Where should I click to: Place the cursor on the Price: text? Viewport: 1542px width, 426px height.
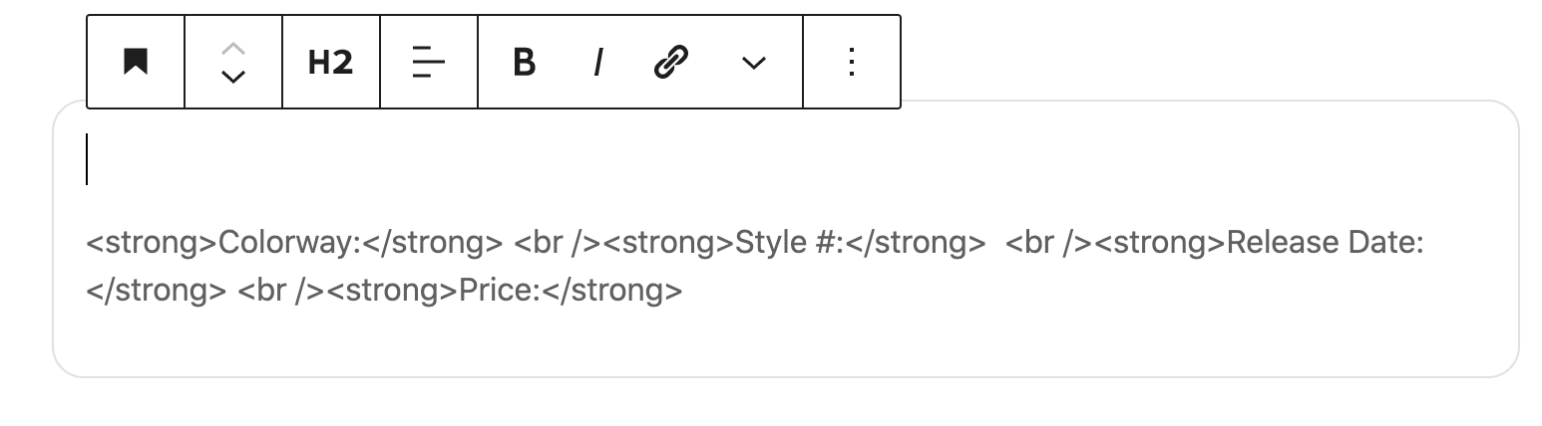point(500,291)
